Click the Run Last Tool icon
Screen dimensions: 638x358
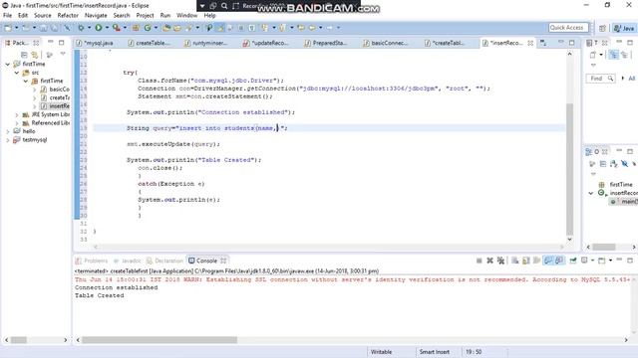(117, 28)
